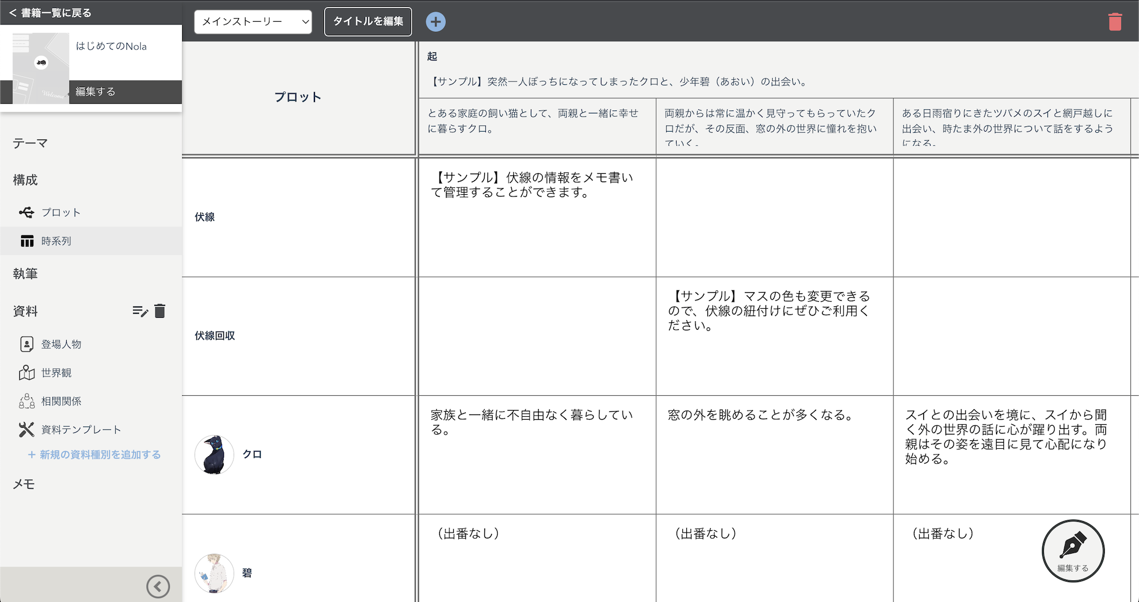Click the 世界観 map icon

pyautogui.click(x=27, y=372)
